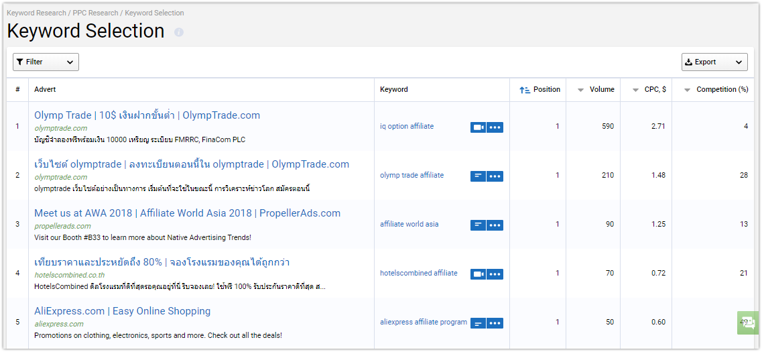Open Keyword Selection breadcrumb
The image size is (762, 352).
point(155,13)
